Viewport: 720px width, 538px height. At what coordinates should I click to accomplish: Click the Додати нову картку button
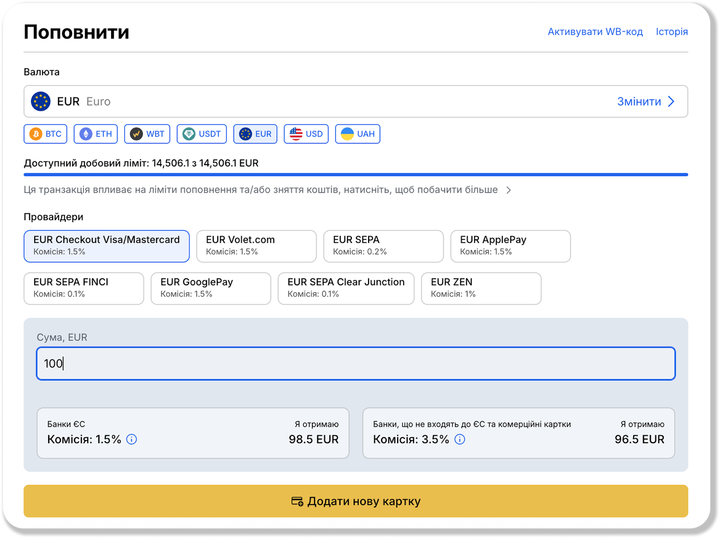pos(355,501)
